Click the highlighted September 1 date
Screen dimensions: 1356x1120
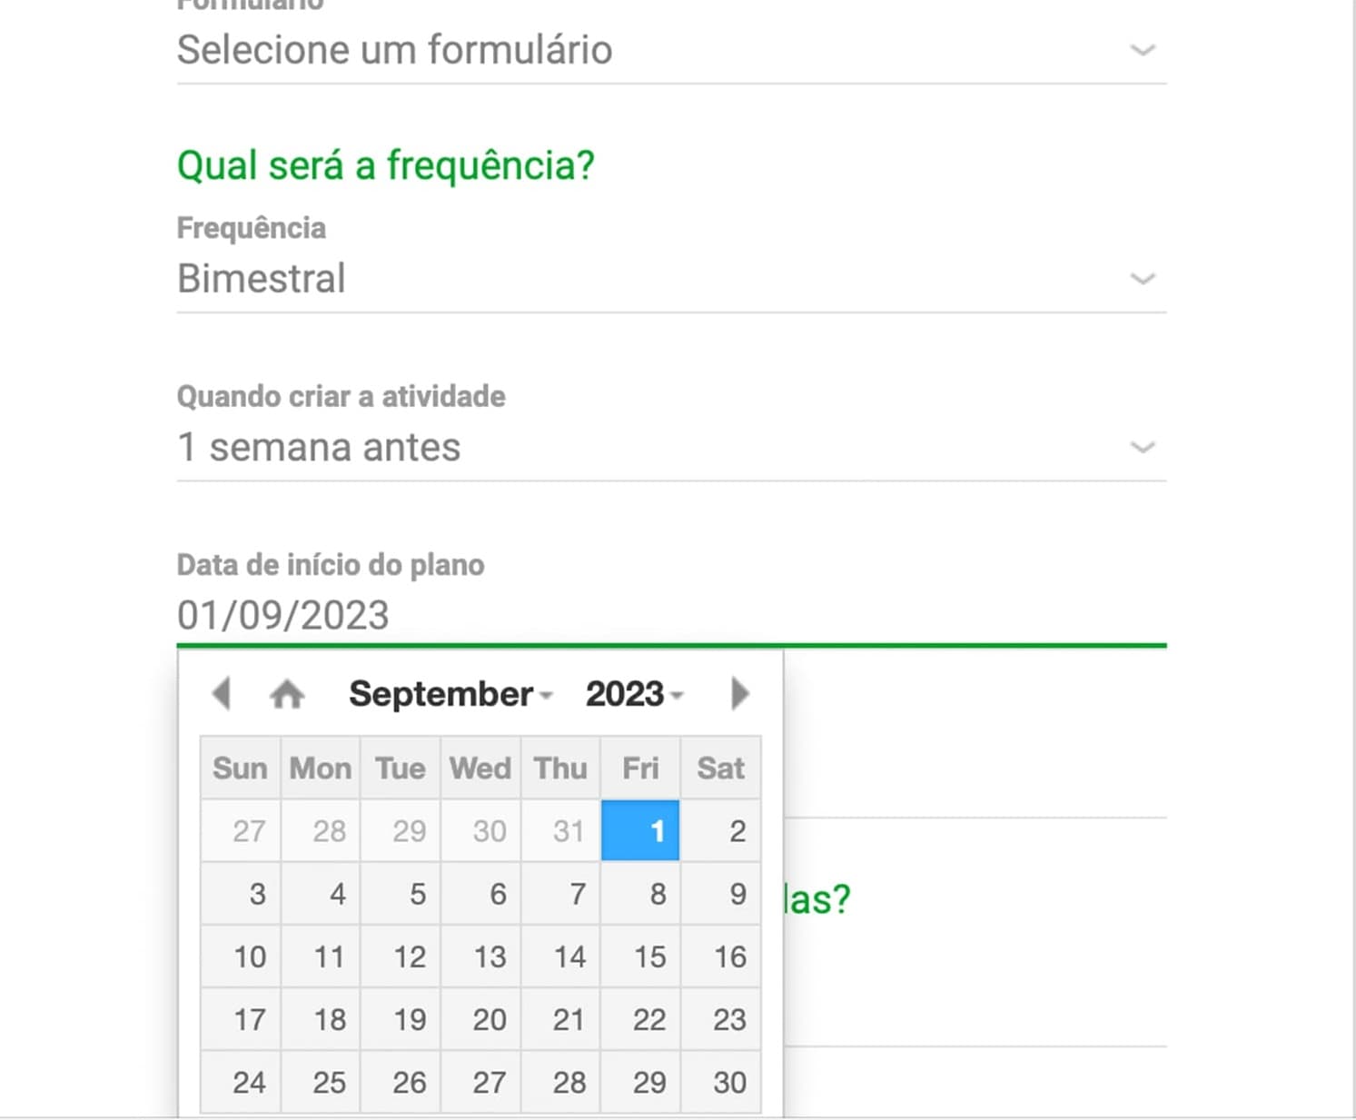(x=639, y=830)
